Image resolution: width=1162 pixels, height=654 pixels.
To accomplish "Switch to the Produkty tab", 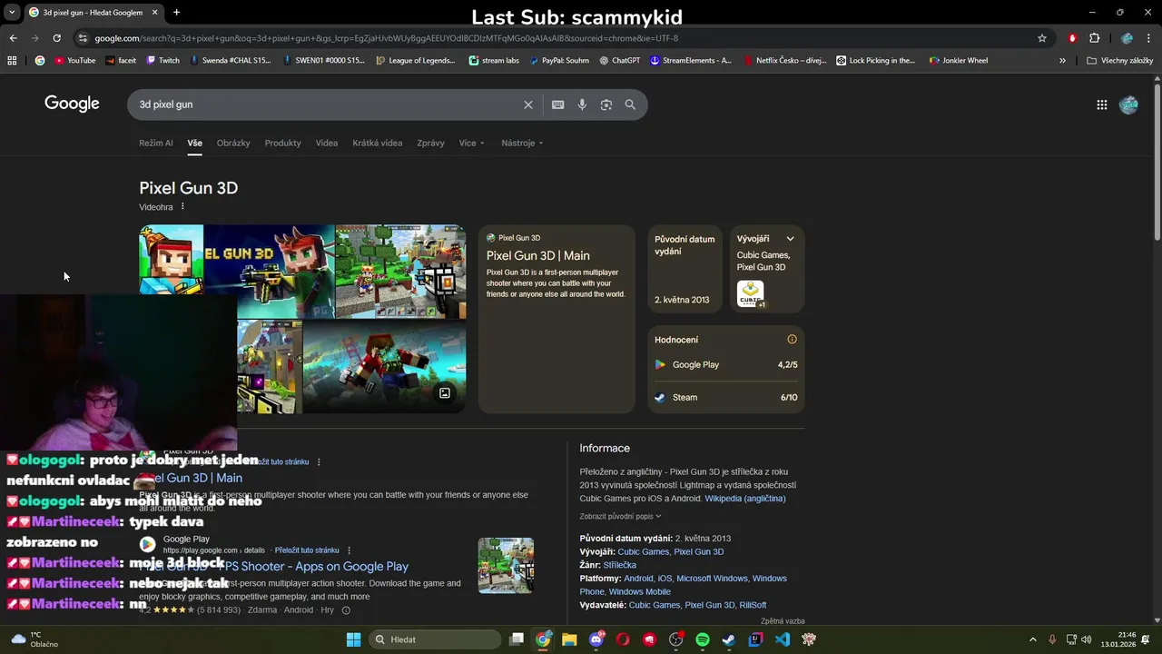I will click(x=282, y=143).
